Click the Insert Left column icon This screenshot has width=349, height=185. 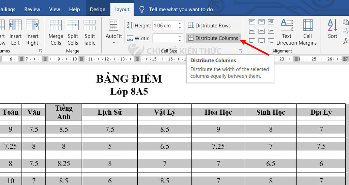click(15, 25)
